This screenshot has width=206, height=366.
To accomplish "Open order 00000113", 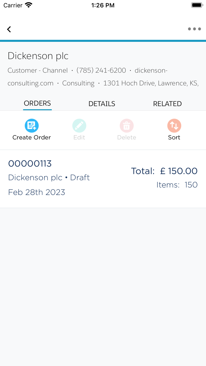I will point(30,163).
